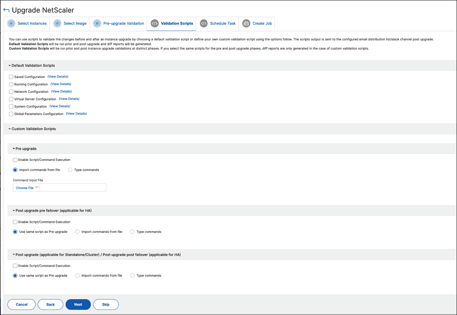Tick Global Parameters Configuration checkbox

(11, 114)
